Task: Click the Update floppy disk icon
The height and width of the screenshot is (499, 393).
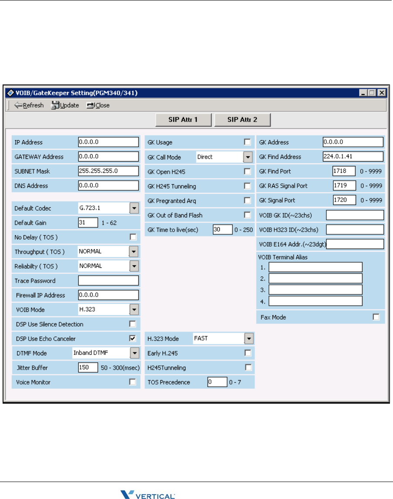Action: click(x=55, y=105)
